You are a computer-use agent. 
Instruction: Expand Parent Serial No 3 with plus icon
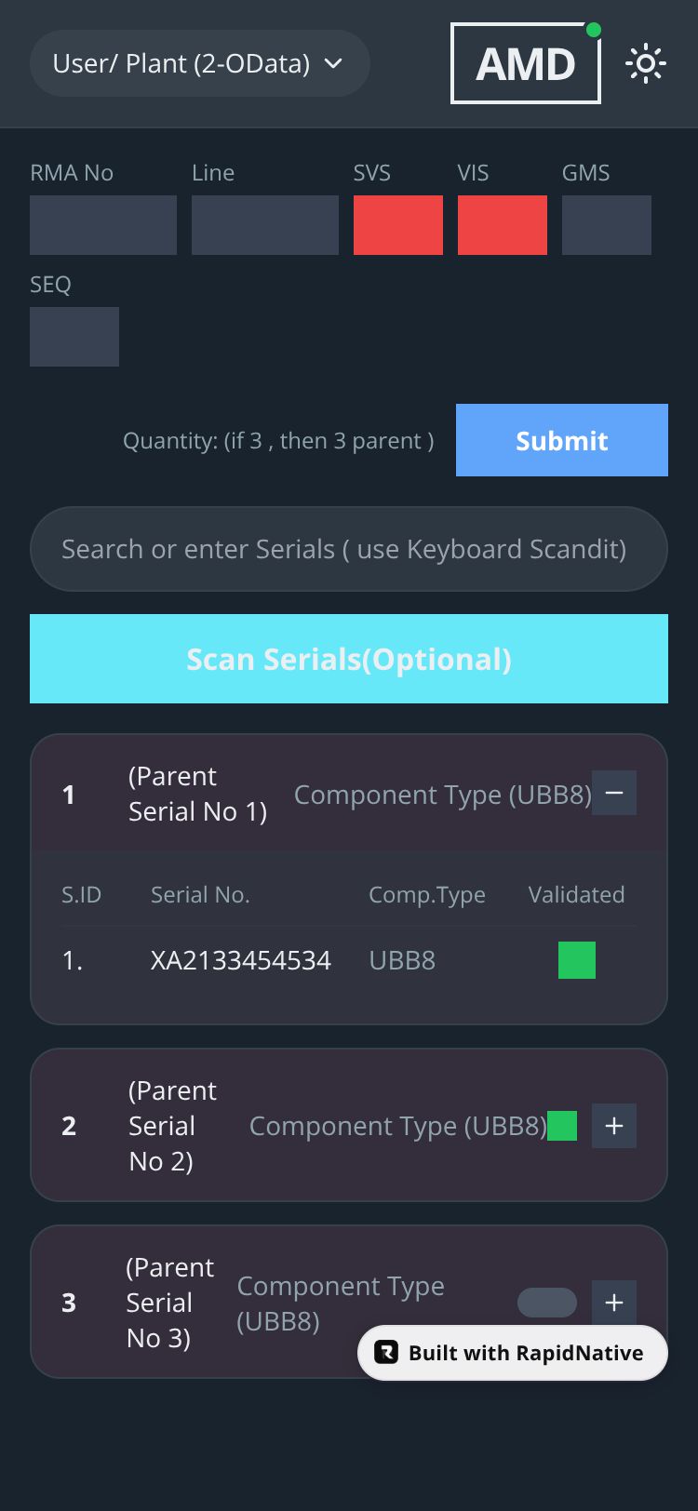coord(614,1303)
